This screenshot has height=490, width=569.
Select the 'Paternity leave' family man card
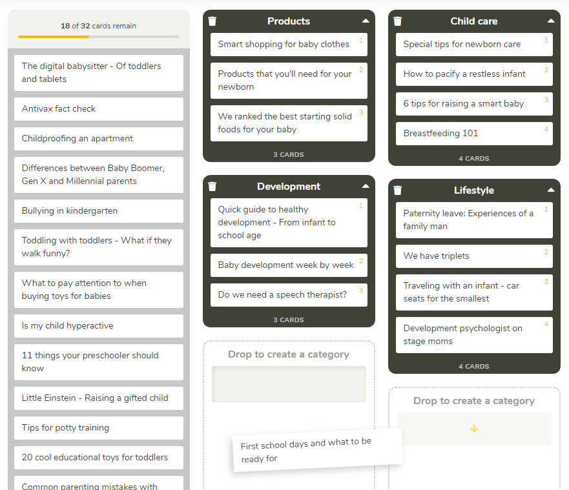pos(474,220)
